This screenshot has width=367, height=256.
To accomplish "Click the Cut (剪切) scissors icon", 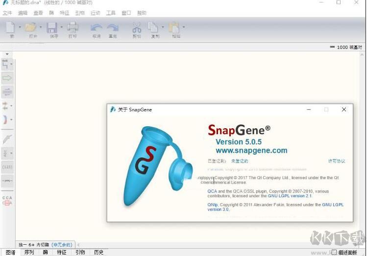I will [137, 28].
